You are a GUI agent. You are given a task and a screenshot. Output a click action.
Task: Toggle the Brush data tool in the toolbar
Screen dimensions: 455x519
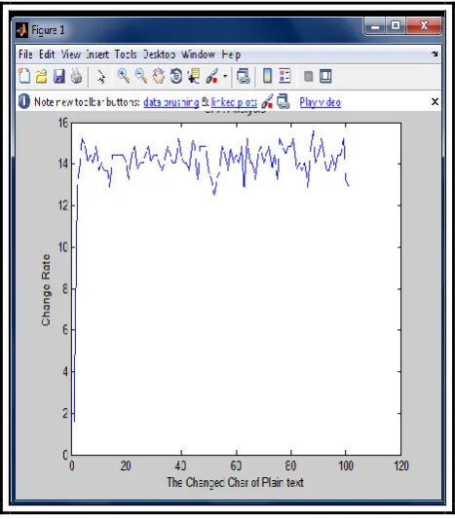pyautogui.click(x=212, y=76)
